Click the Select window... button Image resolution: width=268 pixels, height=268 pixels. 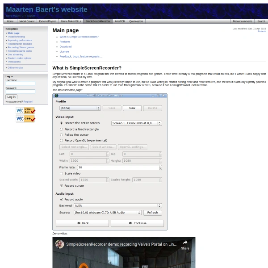point(104,147)
